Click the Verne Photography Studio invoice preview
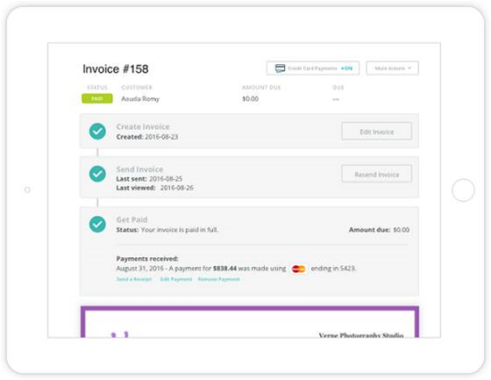This screenshot has width=491, height=380. coord(250,322)
